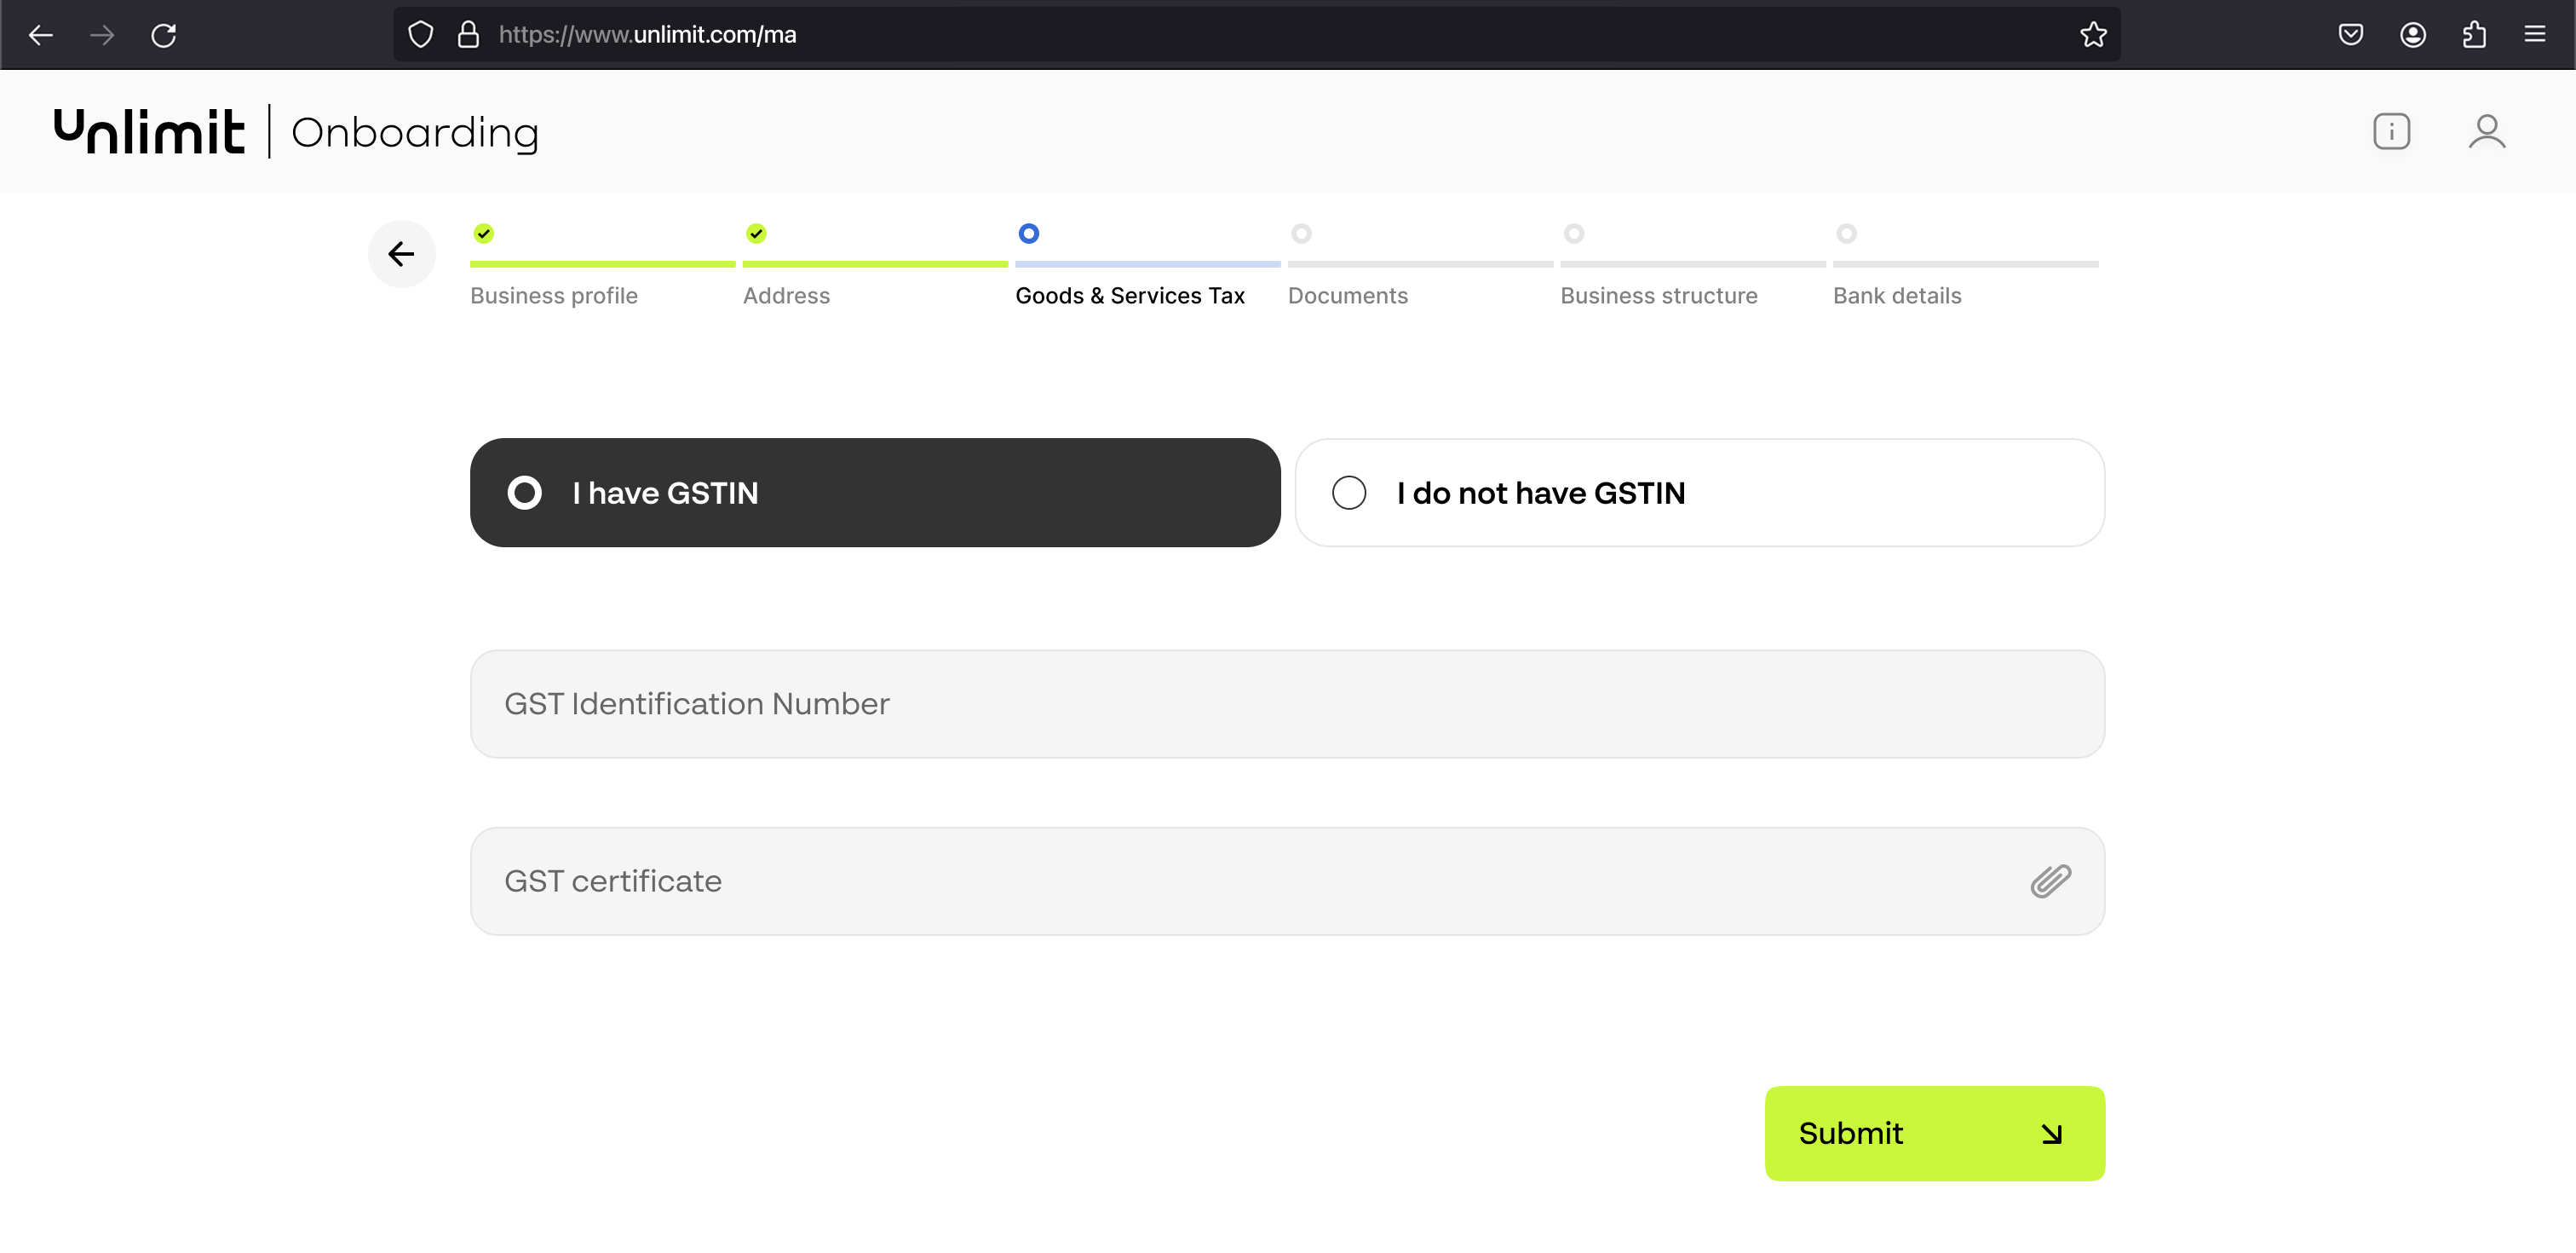Open the Pocket save icon
Viewport: 2576px width, 1253px height.
(2351, 35)
